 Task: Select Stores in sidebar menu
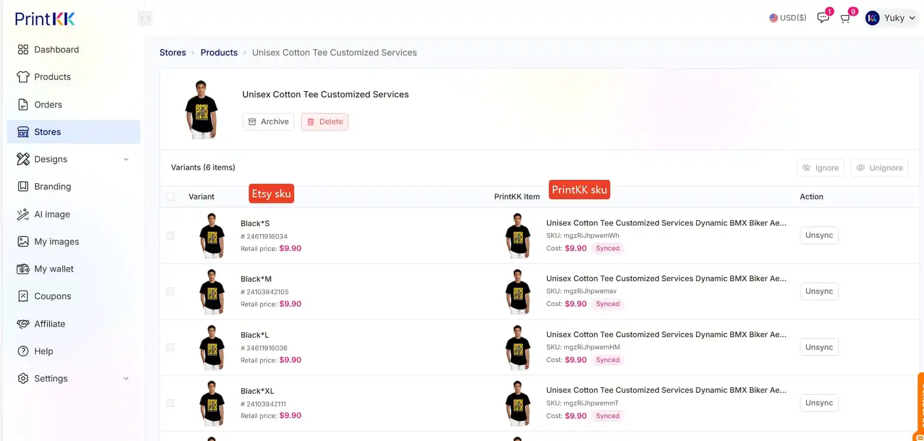(x=74, y=132)
